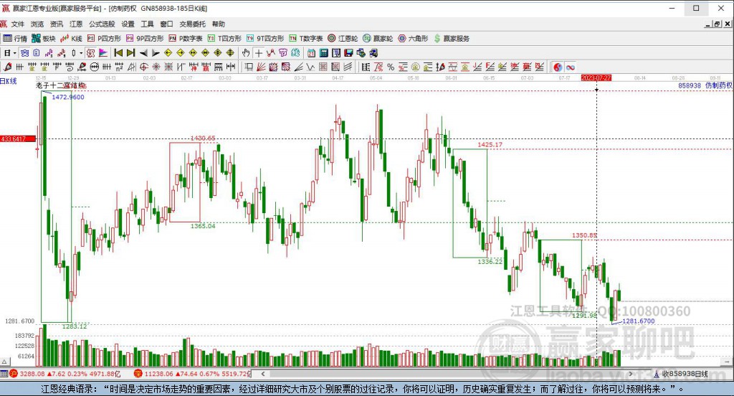The image size is (734, 396).
Task: Open the 工具 menu
Action: coord(147,24)
